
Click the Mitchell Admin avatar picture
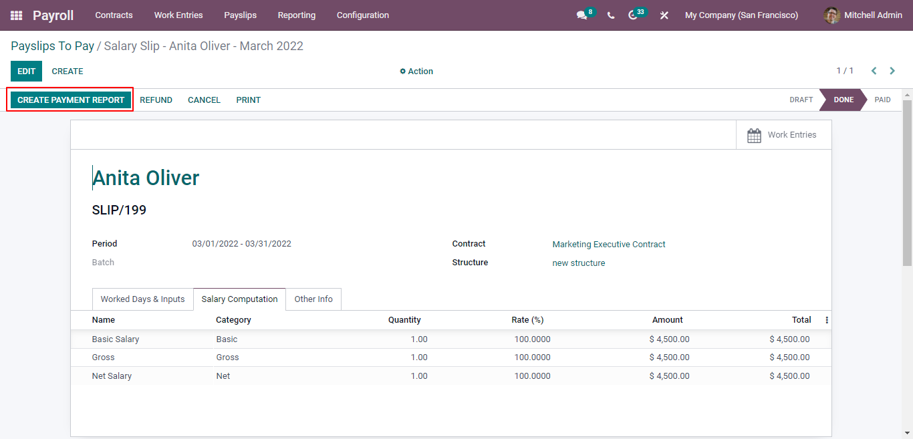point(831,15)
